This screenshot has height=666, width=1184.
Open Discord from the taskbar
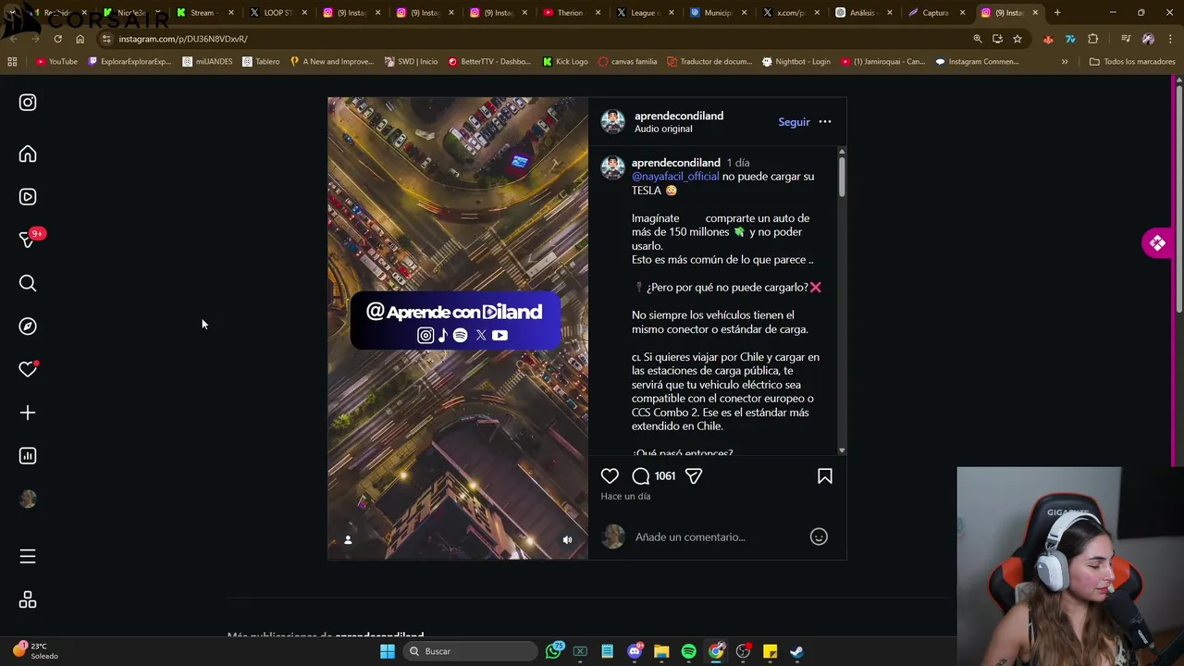[635, 651]
